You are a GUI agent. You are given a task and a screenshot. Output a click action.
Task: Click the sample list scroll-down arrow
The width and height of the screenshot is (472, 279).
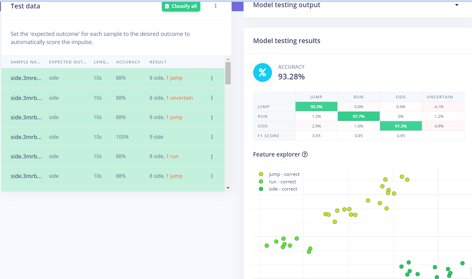coord(228,188)
